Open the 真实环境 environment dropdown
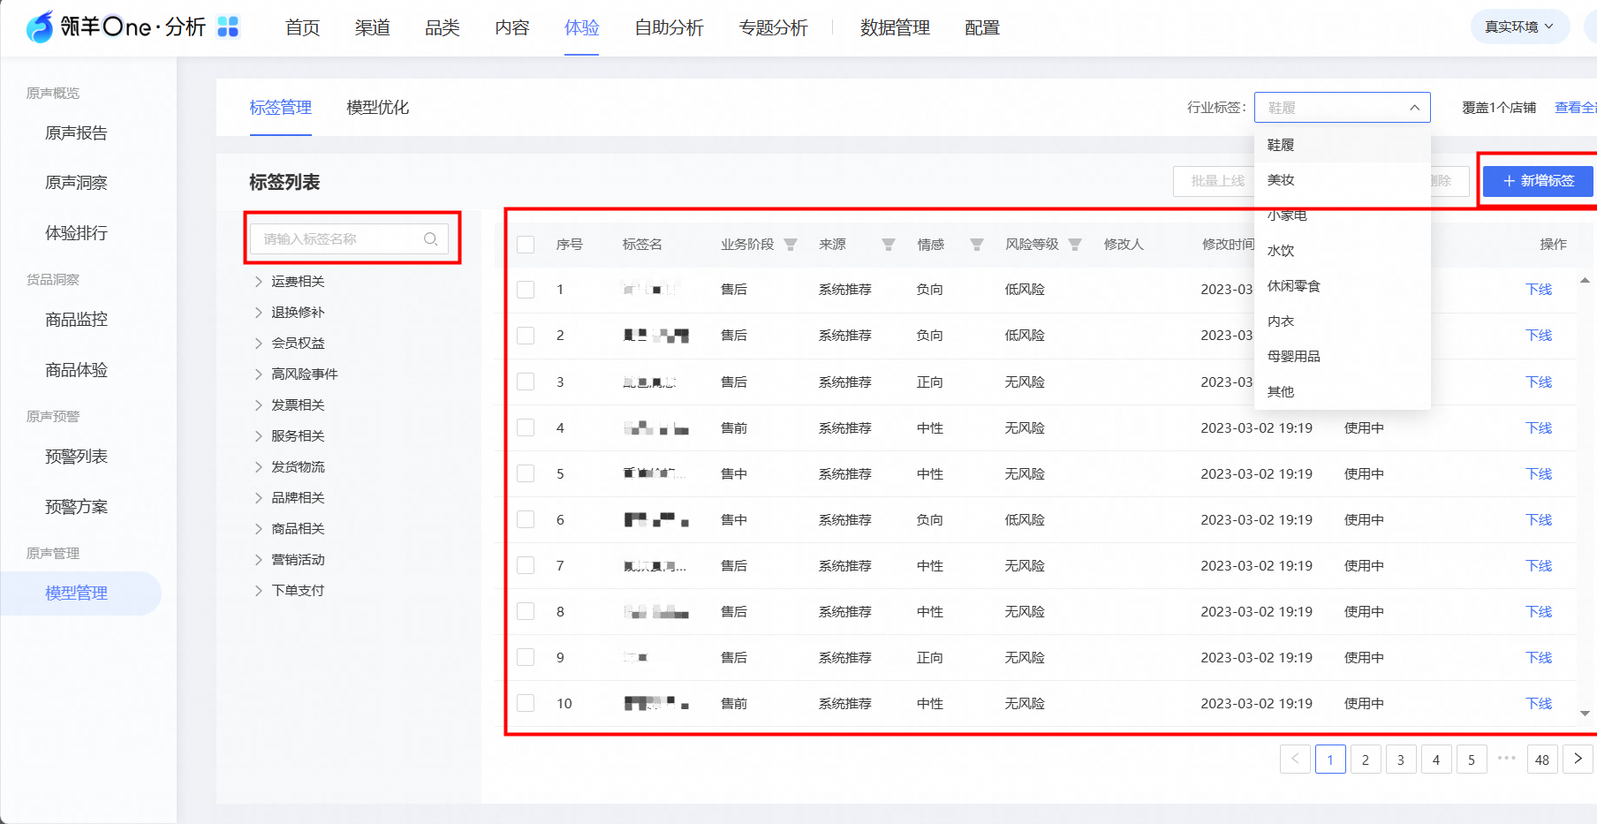The height and width of the screenshot is (824, 1597). (x=1519, y=26)
